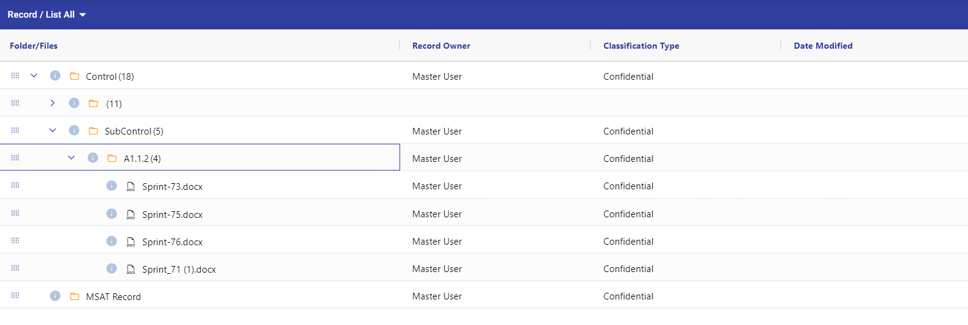Click info icon for unnamed (11) folder
Screen dimensions: 968x325
pyautogui.click(x=74, y=103)
